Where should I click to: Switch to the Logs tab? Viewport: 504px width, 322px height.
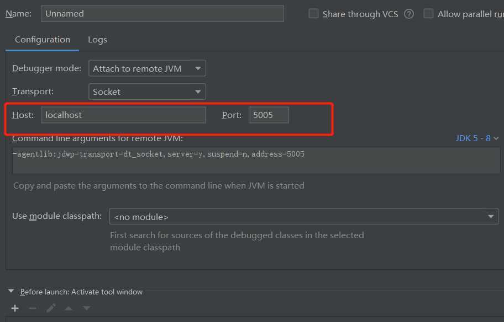click(x=97, y=40)
